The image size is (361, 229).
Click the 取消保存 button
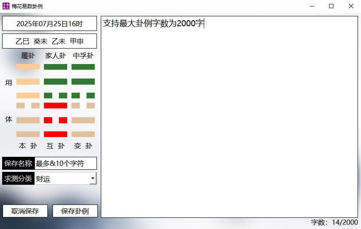tap(25, 211)
